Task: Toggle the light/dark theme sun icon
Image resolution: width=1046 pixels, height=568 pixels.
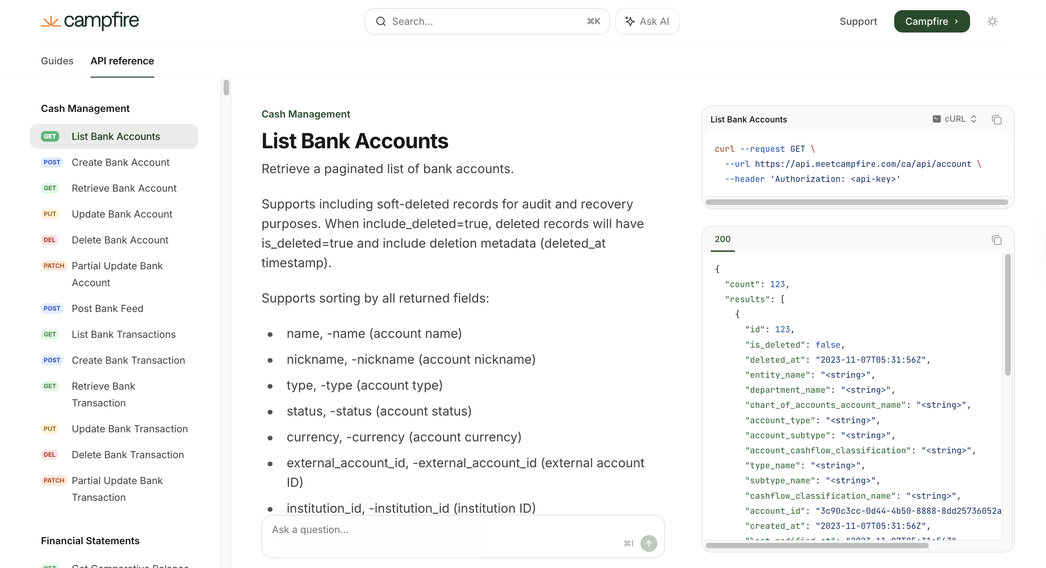Action: (992, 22)
